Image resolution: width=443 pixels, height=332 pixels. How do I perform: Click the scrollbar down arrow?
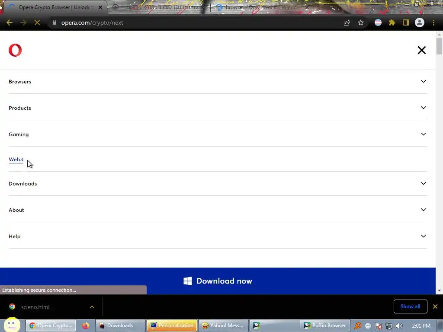click(439, 290)
